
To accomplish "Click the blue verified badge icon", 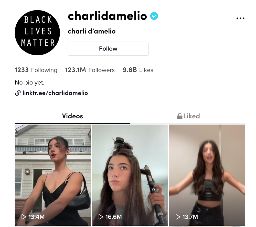I will click(x=154, y=16).
